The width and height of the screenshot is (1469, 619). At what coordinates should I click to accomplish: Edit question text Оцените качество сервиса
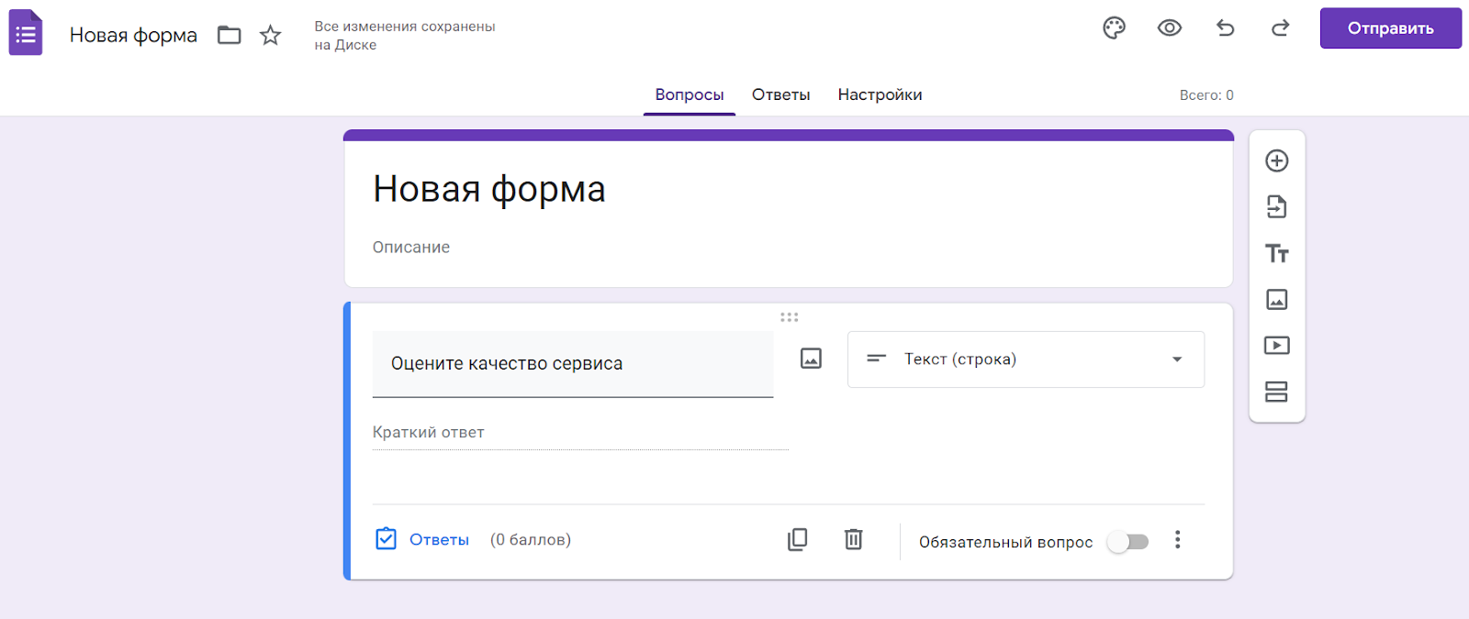pos(573,364)
